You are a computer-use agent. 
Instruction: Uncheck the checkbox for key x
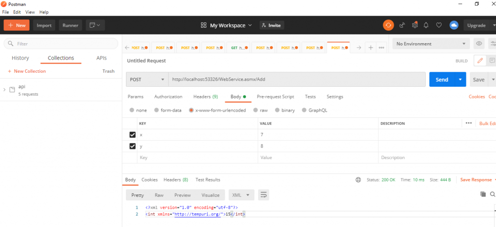133,134
